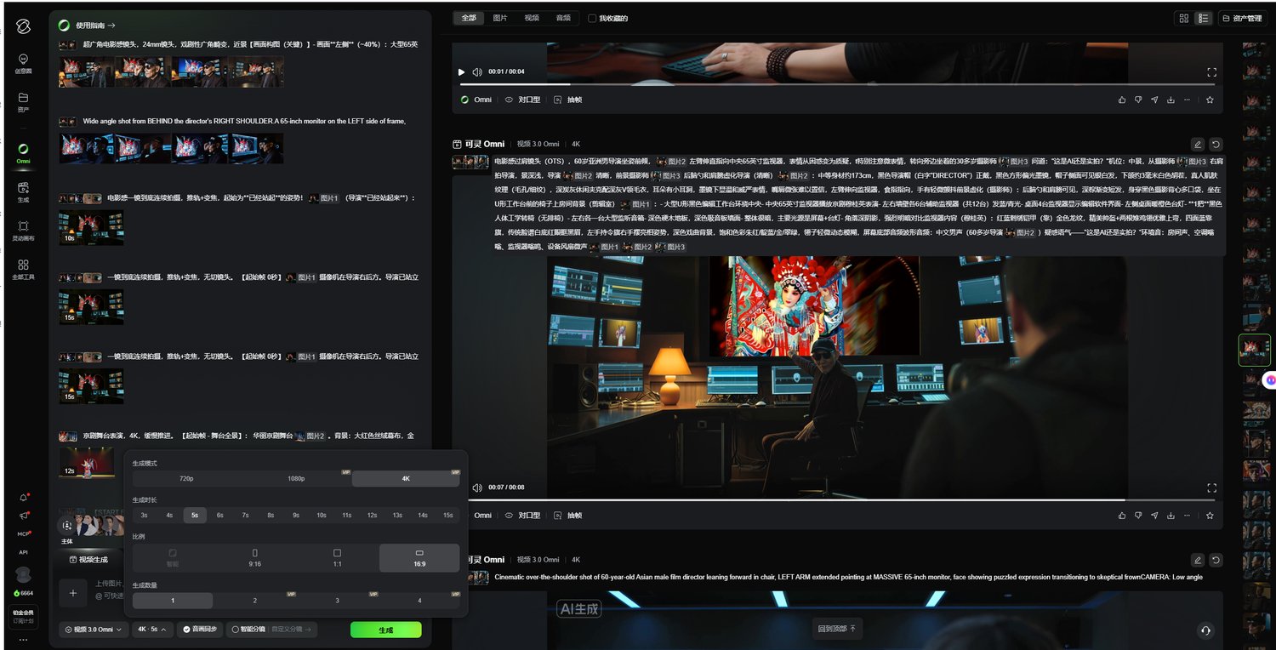The height and width of the screenshot is (650, 1276).
Task: Regenerate the 电影感过肩镜头 prompt entry
Action: tap(1216, 145)
